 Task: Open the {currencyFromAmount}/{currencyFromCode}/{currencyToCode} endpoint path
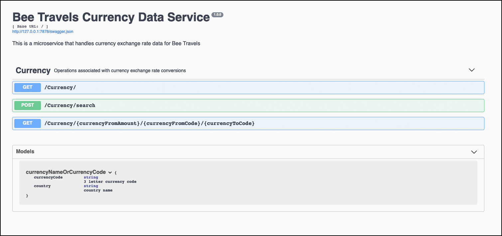[150, 123]
